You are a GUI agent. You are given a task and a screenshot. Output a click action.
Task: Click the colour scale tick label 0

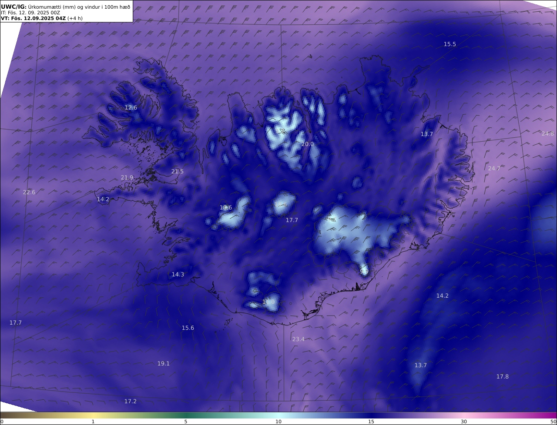[x=2, y=422]
